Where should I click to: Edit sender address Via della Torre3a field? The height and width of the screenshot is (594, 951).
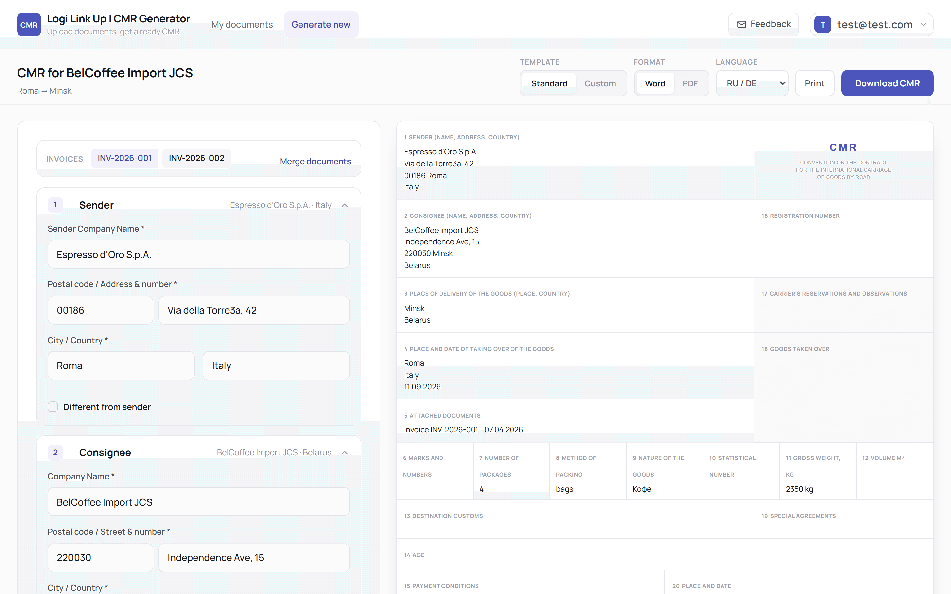(x=254, y=310)
